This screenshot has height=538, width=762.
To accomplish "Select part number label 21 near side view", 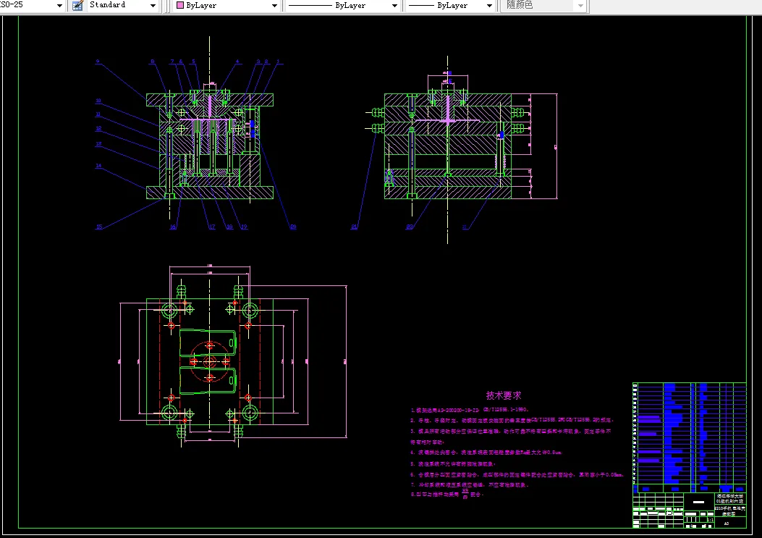I will point(355,227).
